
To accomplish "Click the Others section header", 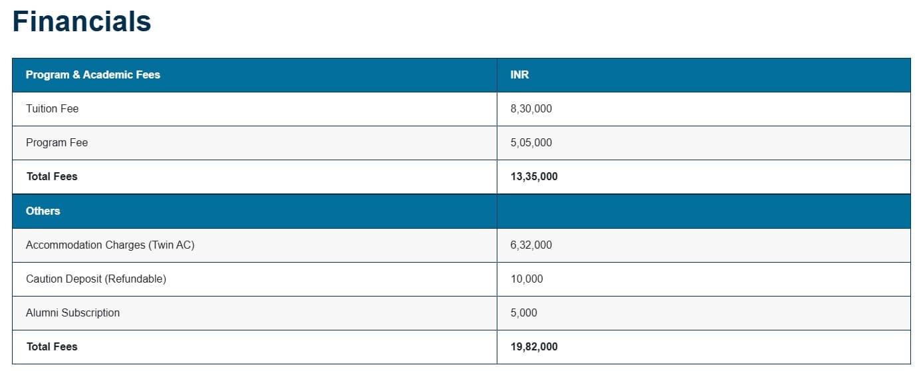I will 43,211.
